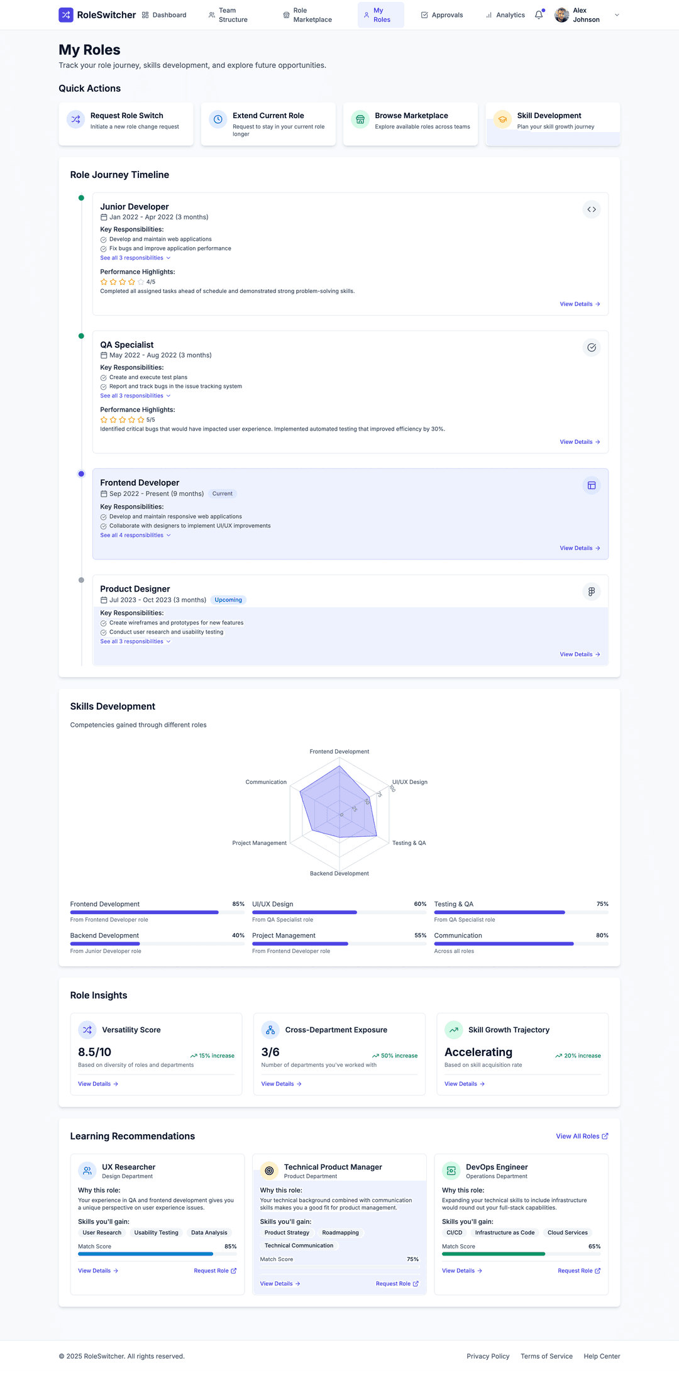Screen dimensions: 679x1373
Task: Click the notification bell icon
Action: pyautogui.click(x=539, y=15)
